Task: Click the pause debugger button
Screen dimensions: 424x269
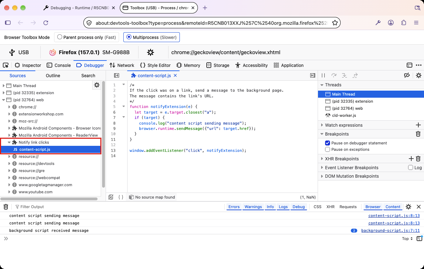Action: click(323, 75)
